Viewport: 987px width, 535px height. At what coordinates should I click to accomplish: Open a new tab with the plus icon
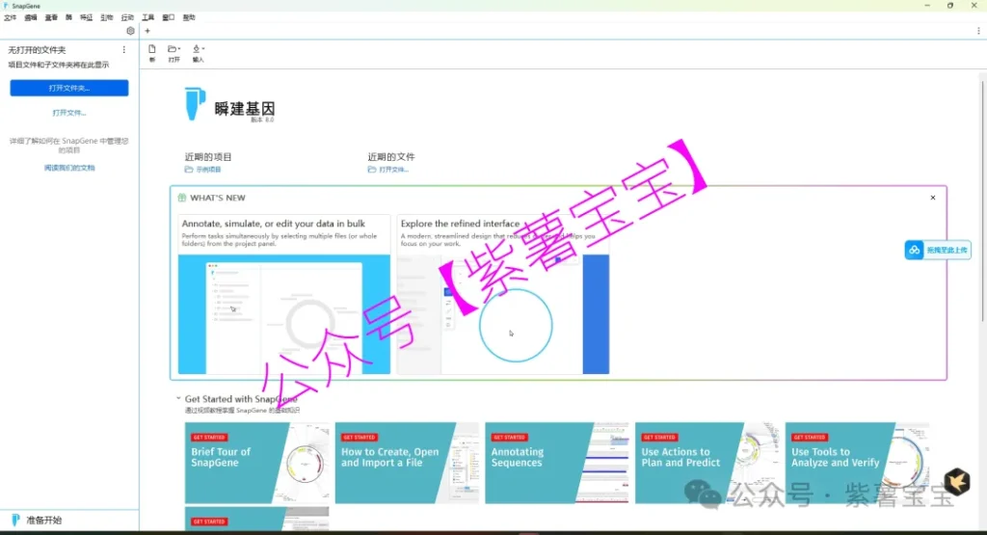[x=147, y=31]
